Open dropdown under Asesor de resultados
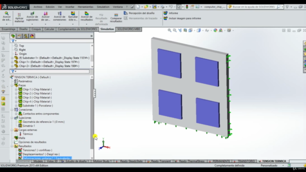 87,24
